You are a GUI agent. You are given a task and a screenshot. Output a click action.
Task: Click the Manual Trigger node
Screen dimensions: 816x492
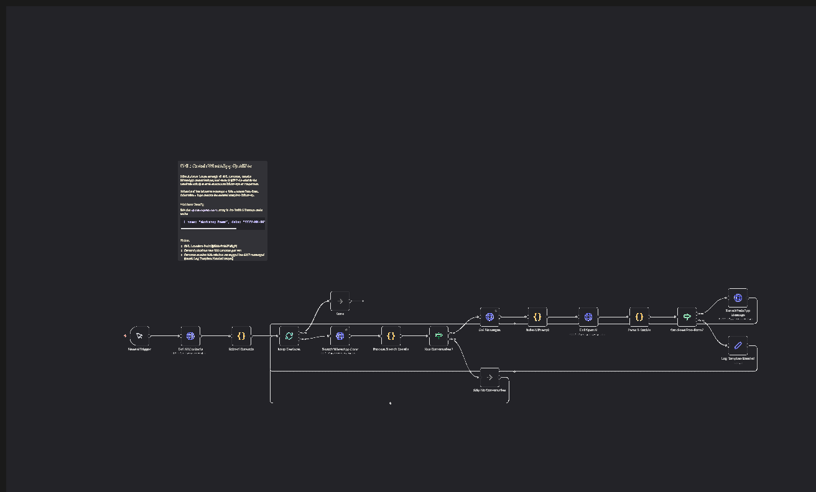tap(139, 336)
